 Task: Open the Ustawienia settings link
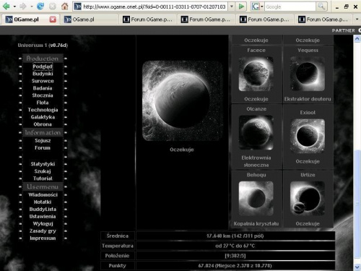coord(43,216)
